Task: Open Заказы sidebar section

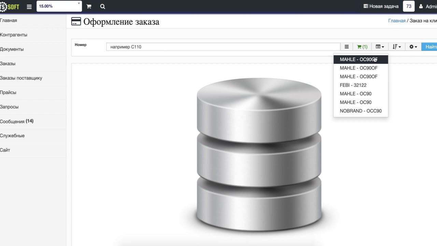Action: coord(33,64)
